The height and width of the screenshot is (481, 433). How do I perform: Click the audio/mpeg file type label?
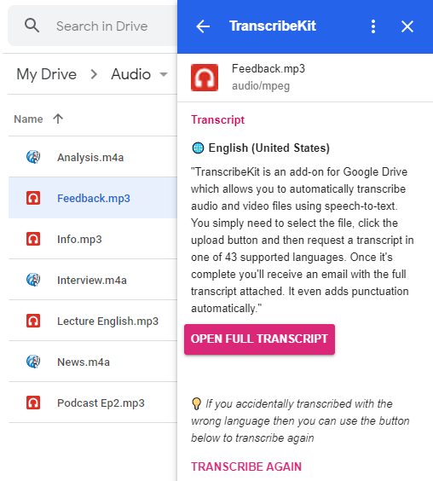(261, 86)
